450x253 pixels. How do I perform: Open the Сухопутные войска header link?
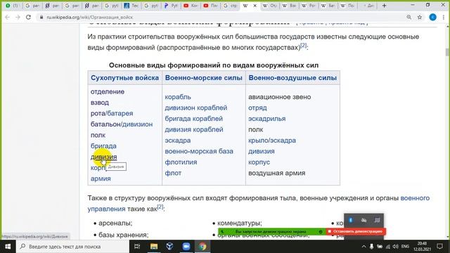pos(125,78)
